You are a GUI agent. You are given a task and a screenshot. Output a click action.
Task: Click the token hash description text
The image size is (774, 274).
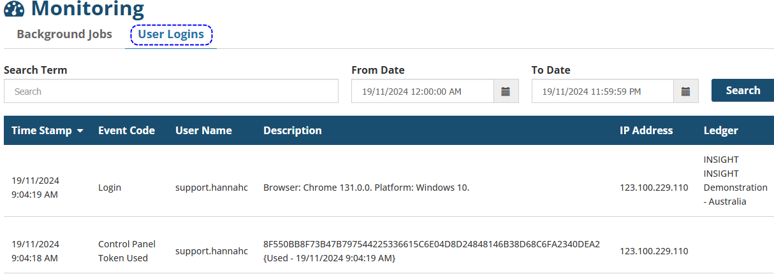(431, 245)
